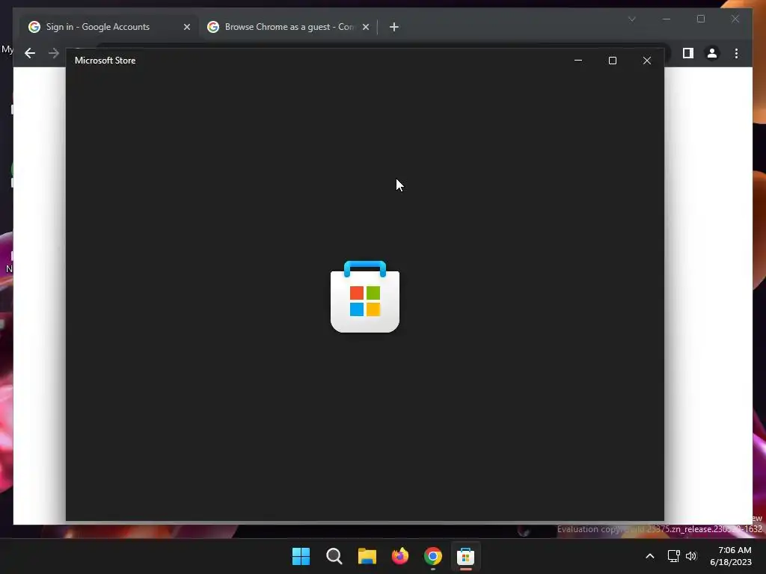Close the Browse Chrome as a guest tab
766x574 pixels.
tap(365, 27)
